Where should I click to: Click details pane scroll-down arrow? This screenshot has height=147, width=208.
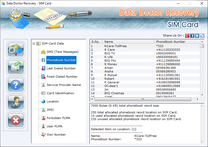[x=202, y=141]
